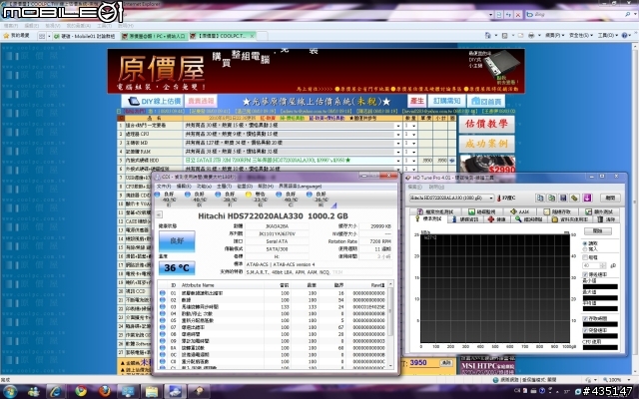This screenshot has height=399, width=639.
Task: Switch to 錯誤掃描 (Error Scan) tab in HD Tune
Action: tap(528, 219)
